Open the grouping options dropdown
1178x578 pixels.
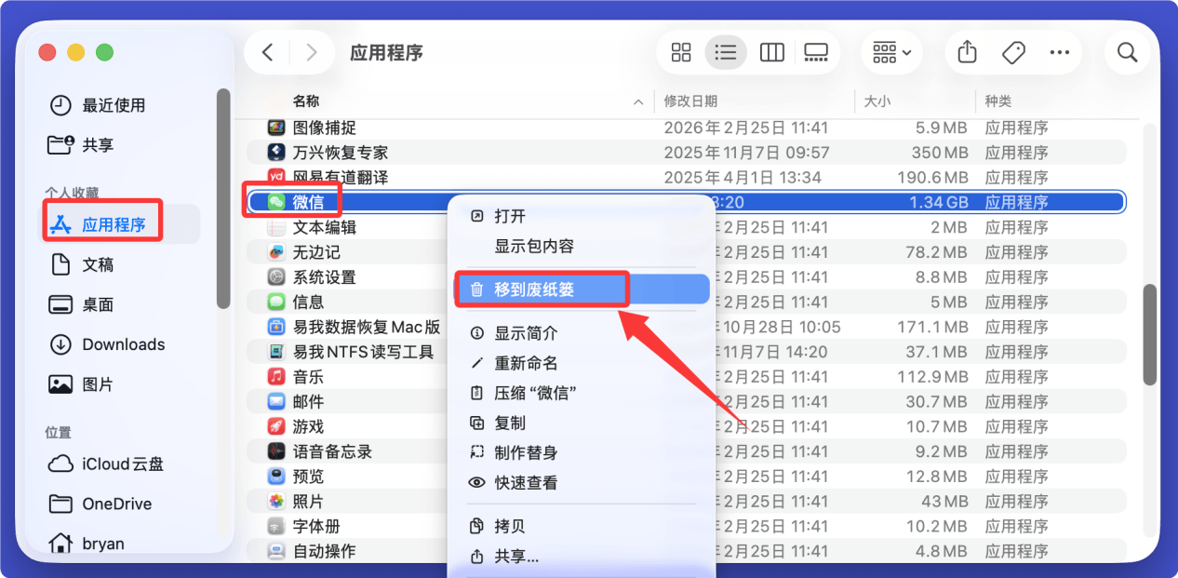890,52
